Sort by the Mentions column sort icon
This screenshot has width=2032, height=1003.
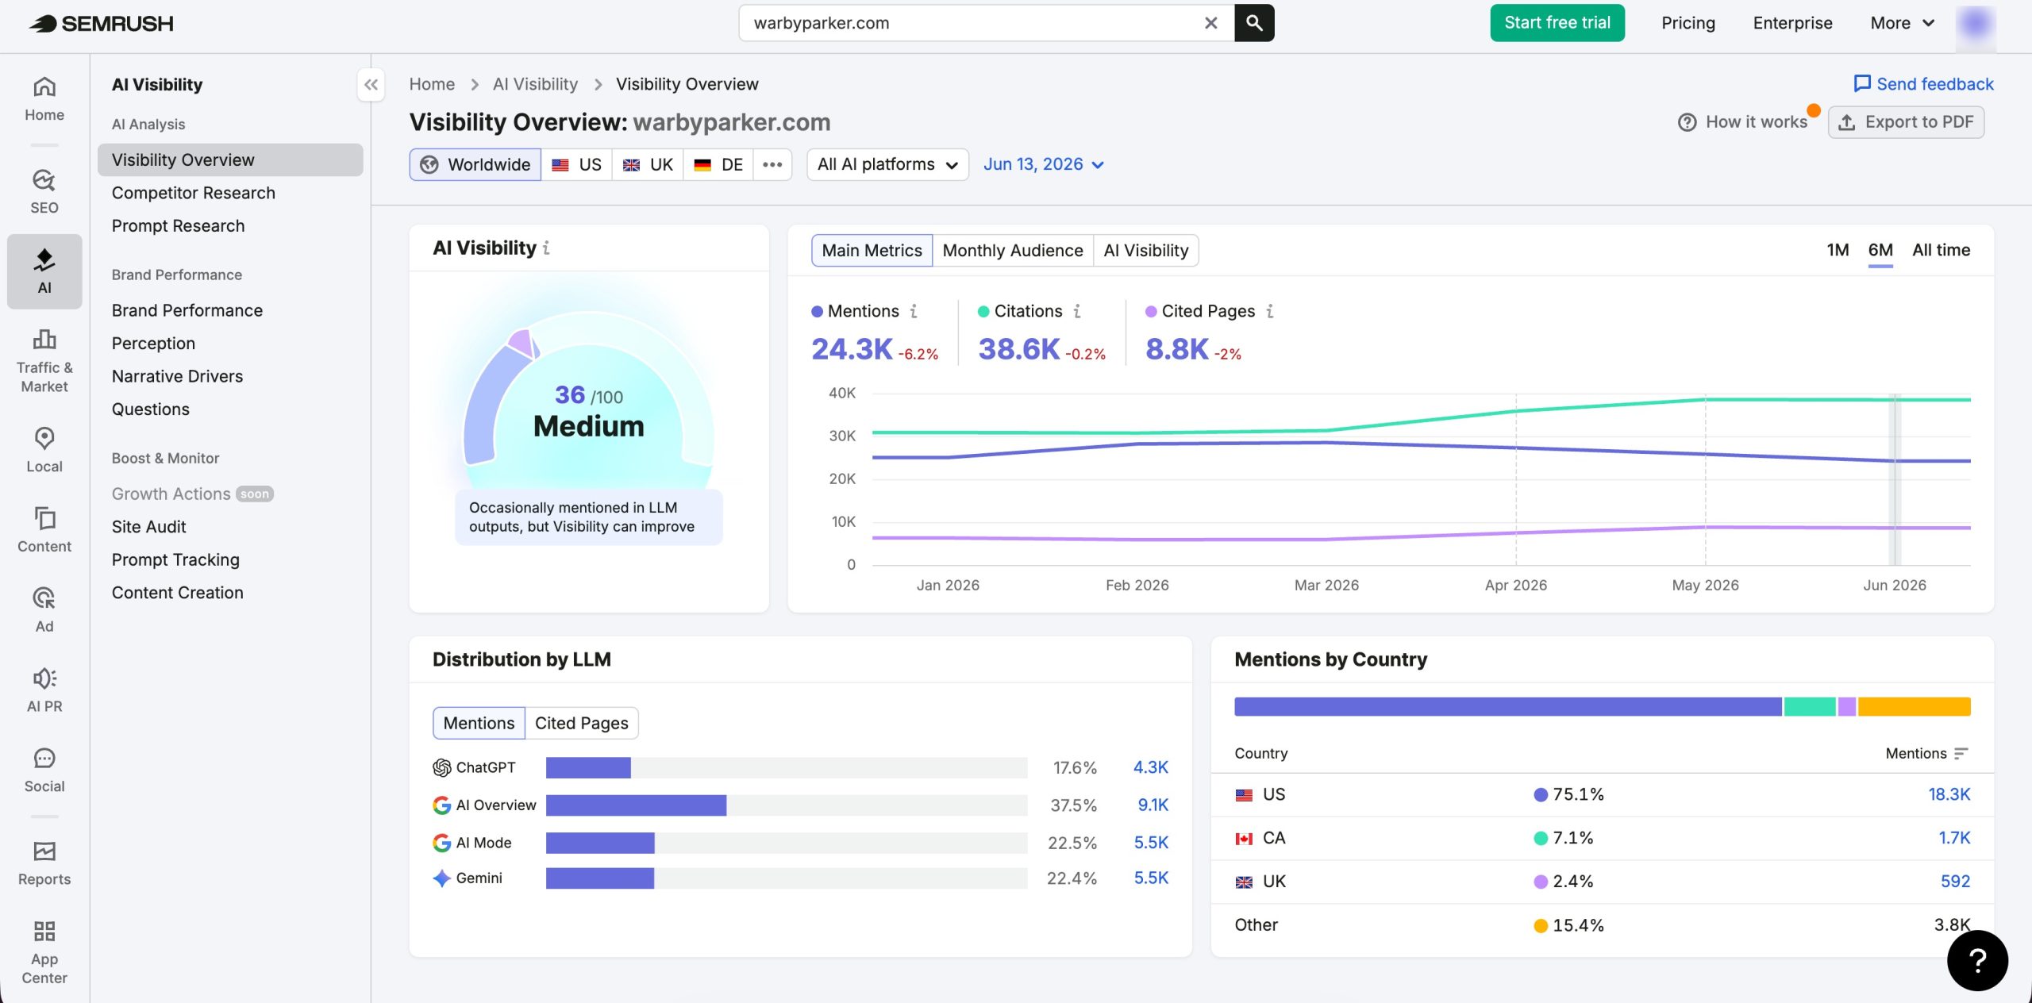click(1961, 753)
